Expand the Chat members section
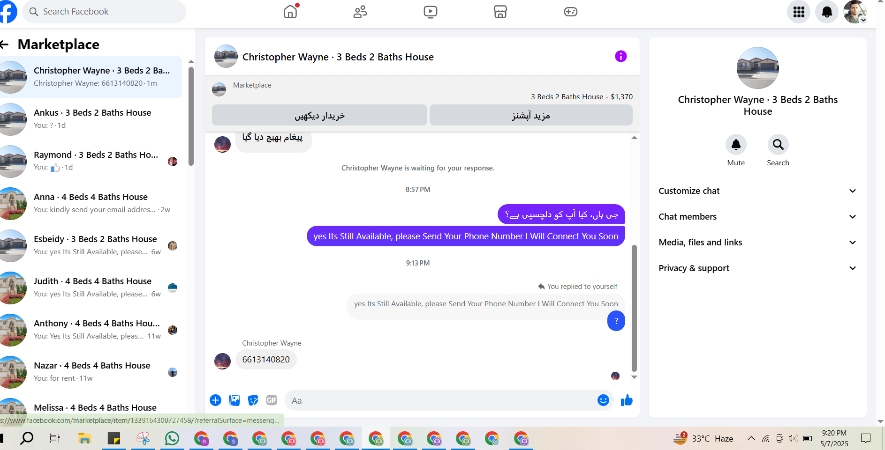The height and width of the screenshot is (450, 885). coord(757,216)
